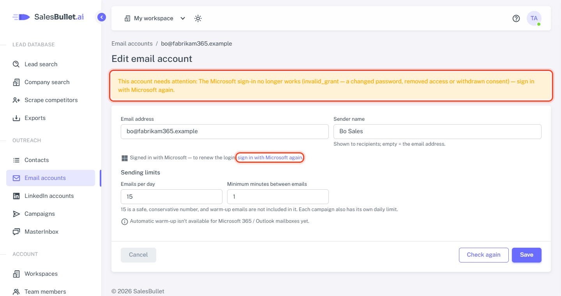
Task: Click the Microsoft logo beside signed-in text
Action: [125, 158]
